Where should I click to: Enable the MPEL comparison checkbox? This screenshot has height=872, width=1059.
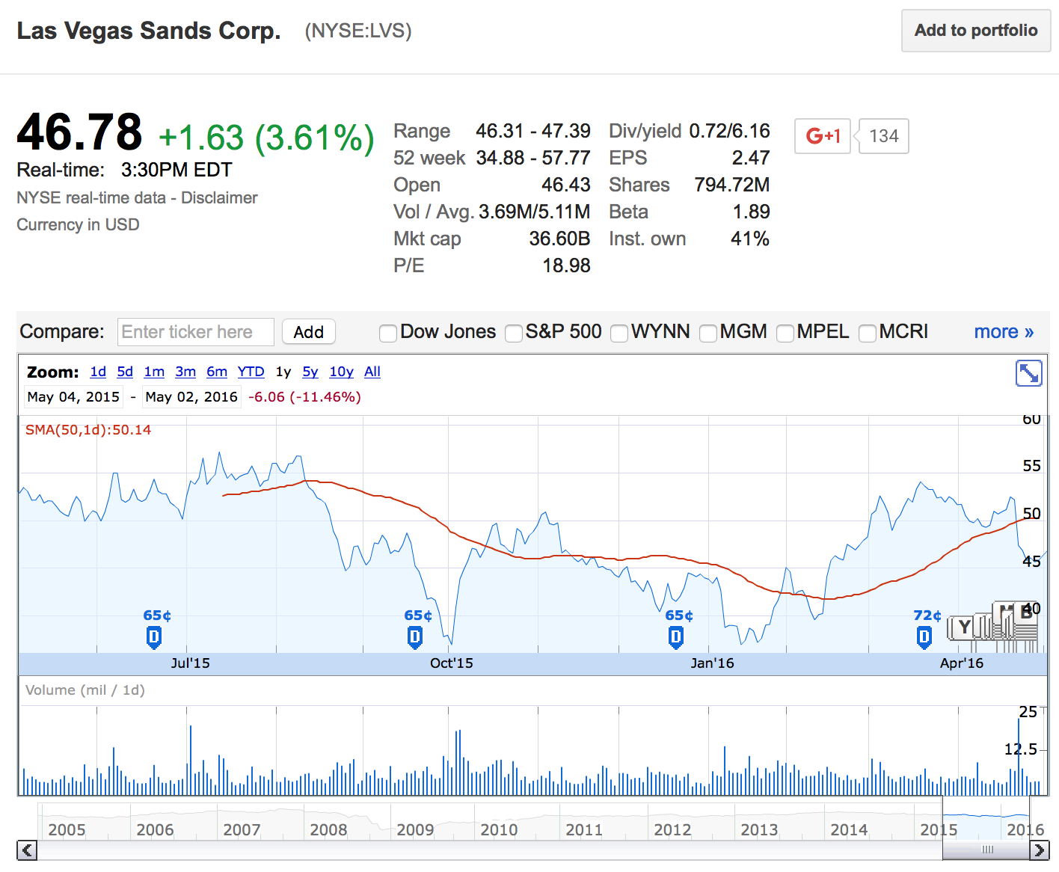[785, 333]
